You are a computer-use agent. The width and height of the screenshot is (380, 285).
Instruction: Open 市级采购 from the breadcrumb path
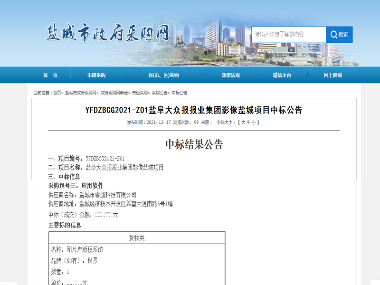click(141, 93)
